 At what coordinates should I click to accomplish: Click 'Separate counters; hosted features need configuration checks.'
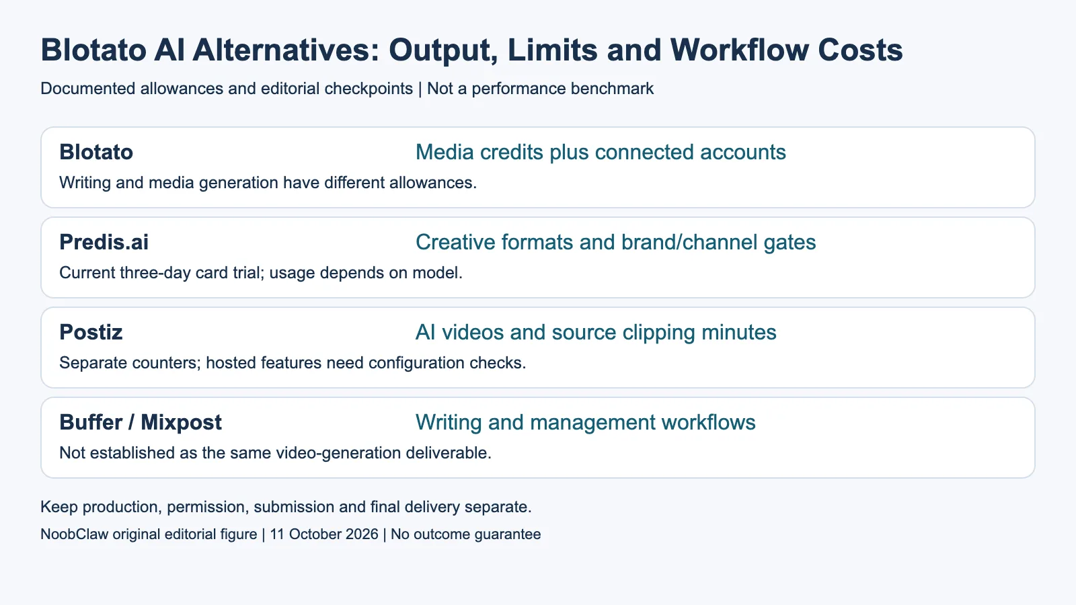(x=293, y=363)
